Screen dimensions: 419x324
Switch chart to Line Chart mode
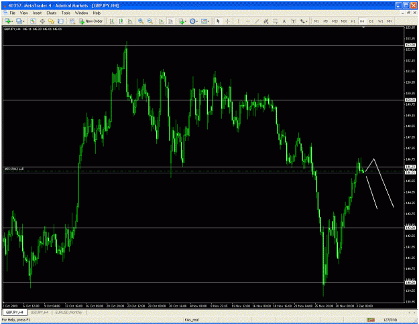(x=130, y=21)
